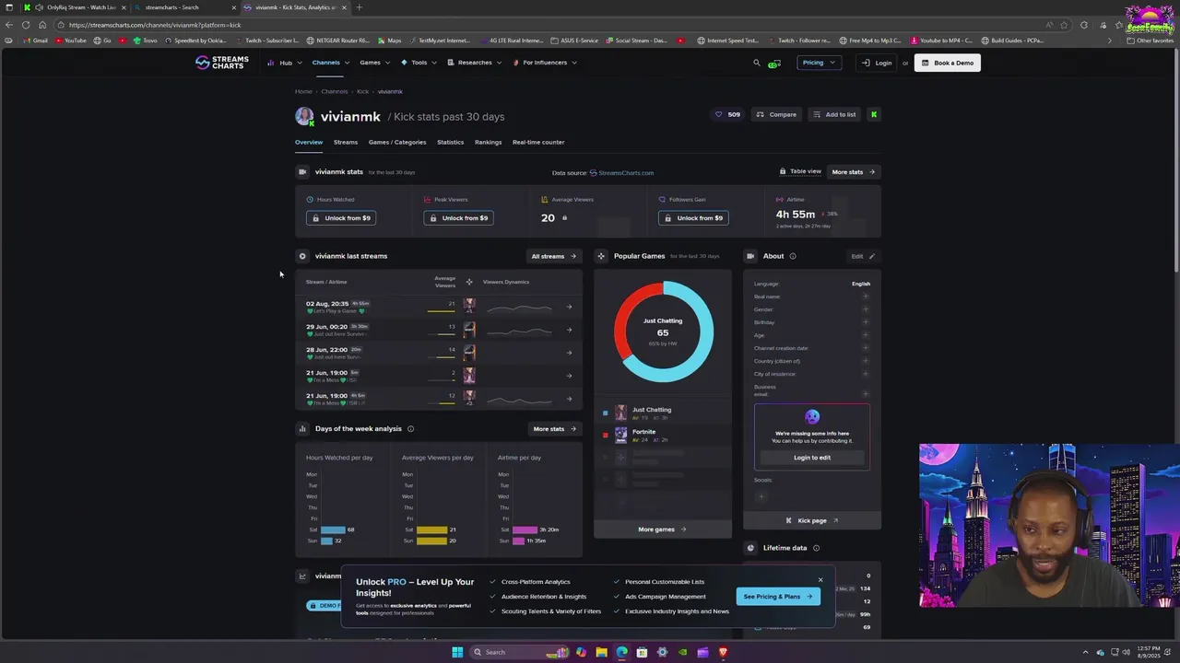The width and height of the screenshot is (1180, 663).
Task: Click the browser address bar
Action: (553, 25)
